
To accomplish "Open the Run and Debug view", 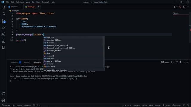I will pos(3,28).
